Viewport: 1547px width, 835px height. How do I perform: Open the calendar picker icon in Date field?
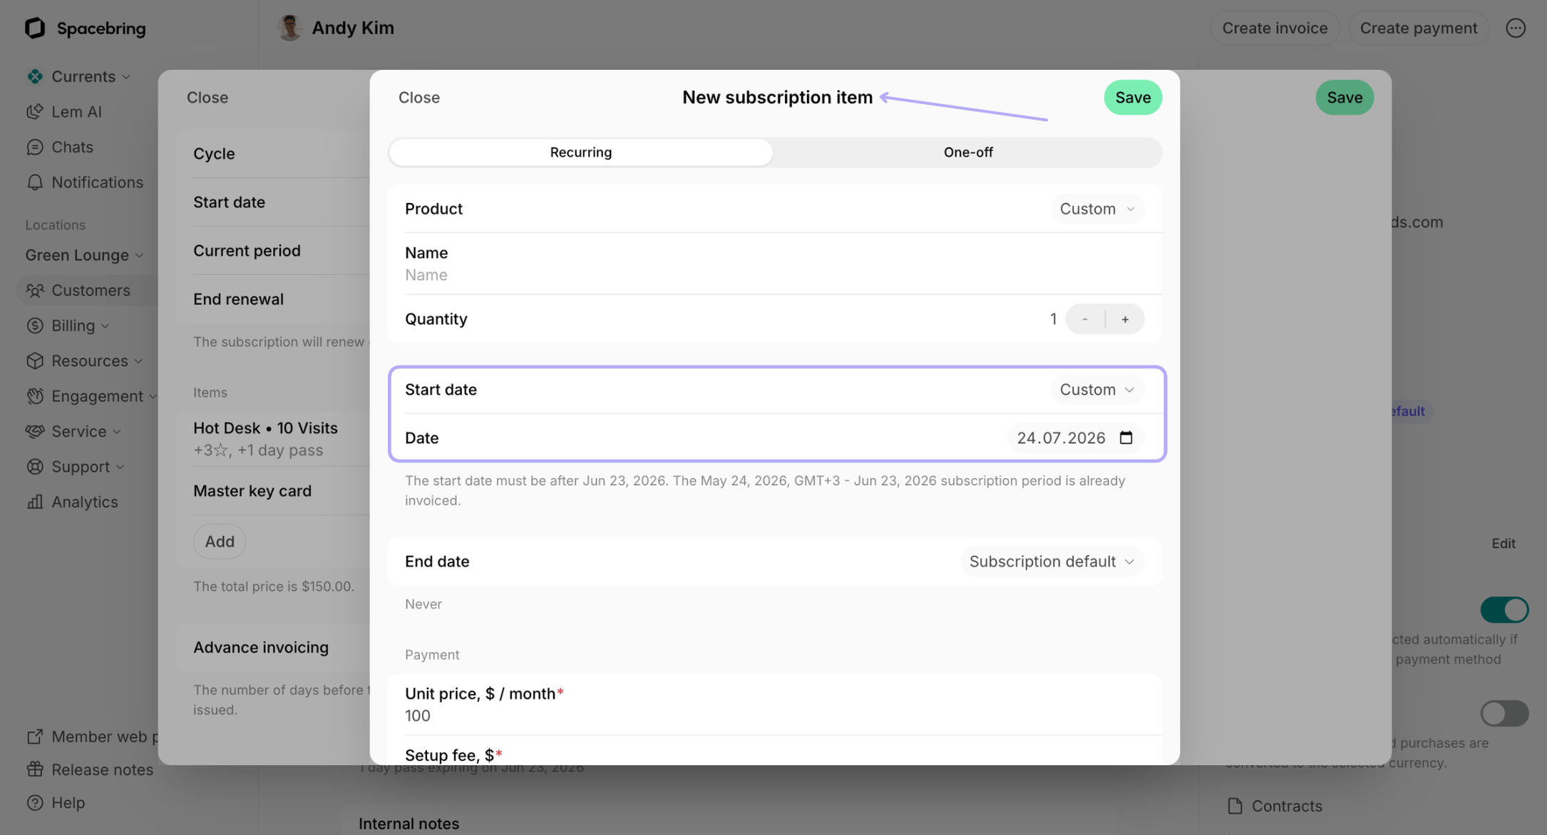[x=1126, y=437]
